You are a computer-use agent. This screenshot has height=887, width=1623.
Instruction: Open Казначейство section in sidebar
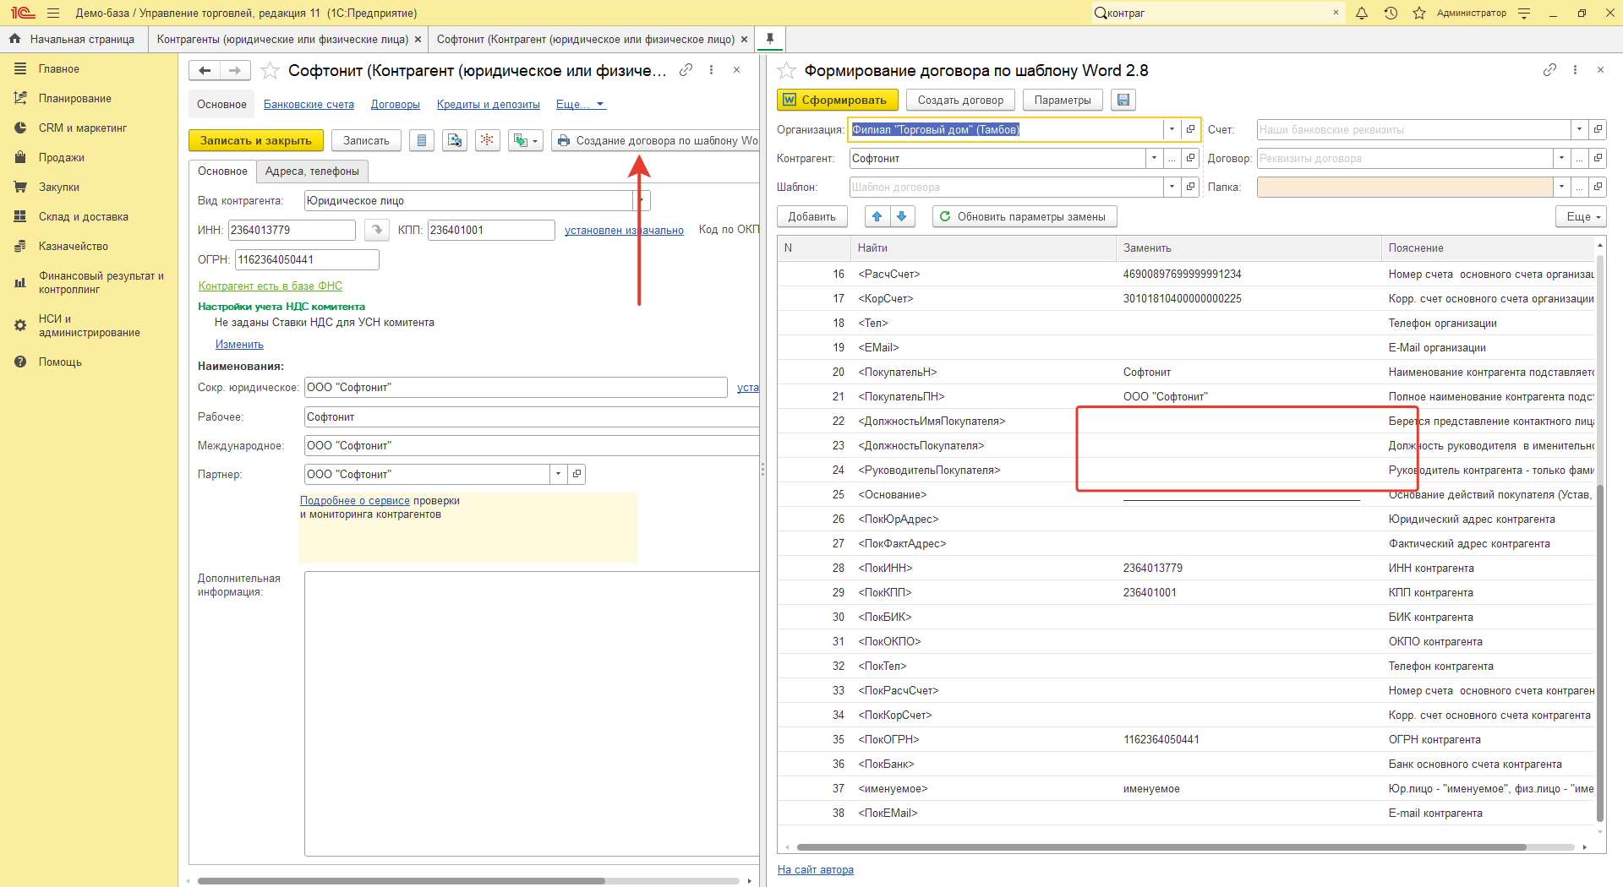(73, 246)
